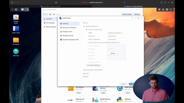Click Package Center Settings button

pyautogui.click(x=137, y=14)
